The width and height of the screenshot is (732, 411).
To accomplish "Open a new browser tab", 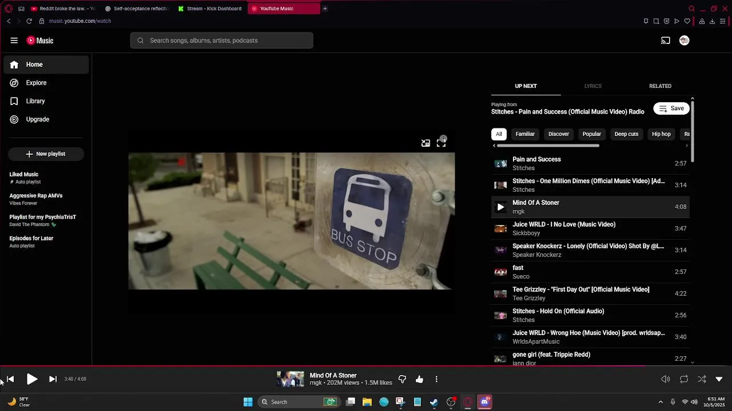I will pos(325,9).
